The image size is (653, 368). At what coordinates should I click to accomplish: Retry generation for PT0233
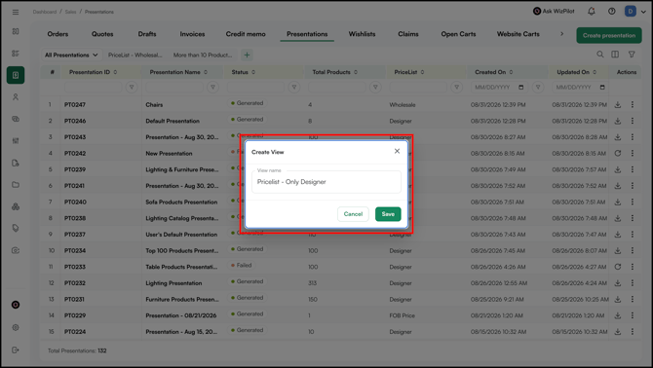click(618, 267)
